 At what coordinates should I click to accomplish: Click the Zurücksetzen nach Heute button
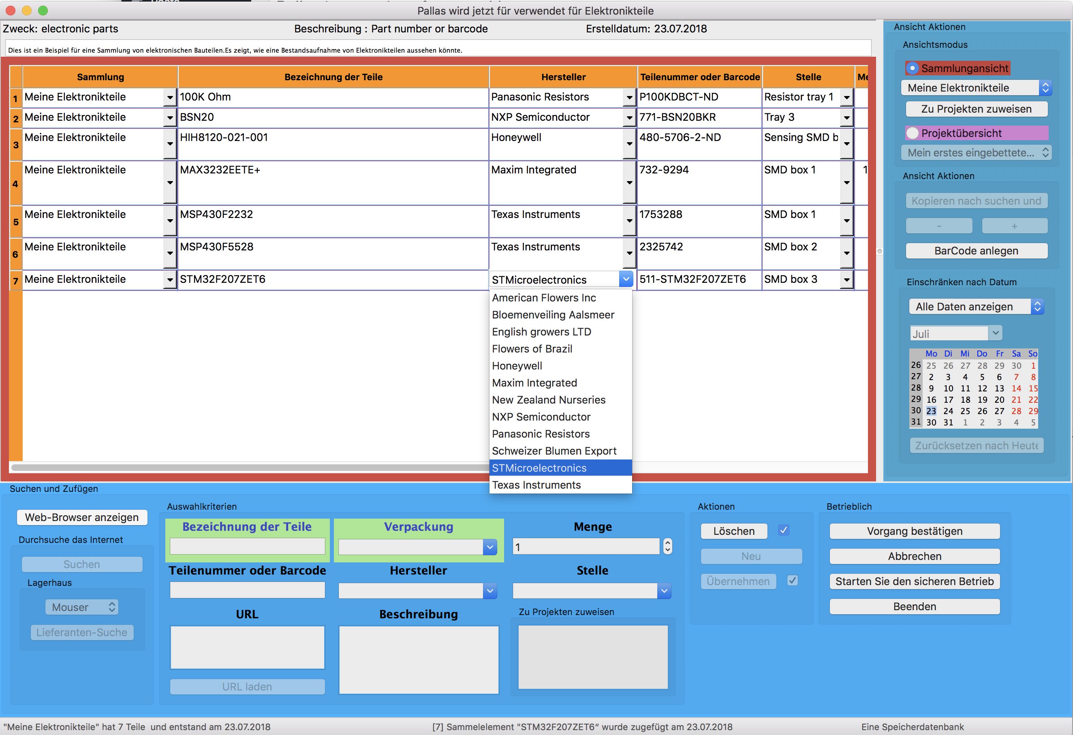pyautogui.click(x=976, y=446)
